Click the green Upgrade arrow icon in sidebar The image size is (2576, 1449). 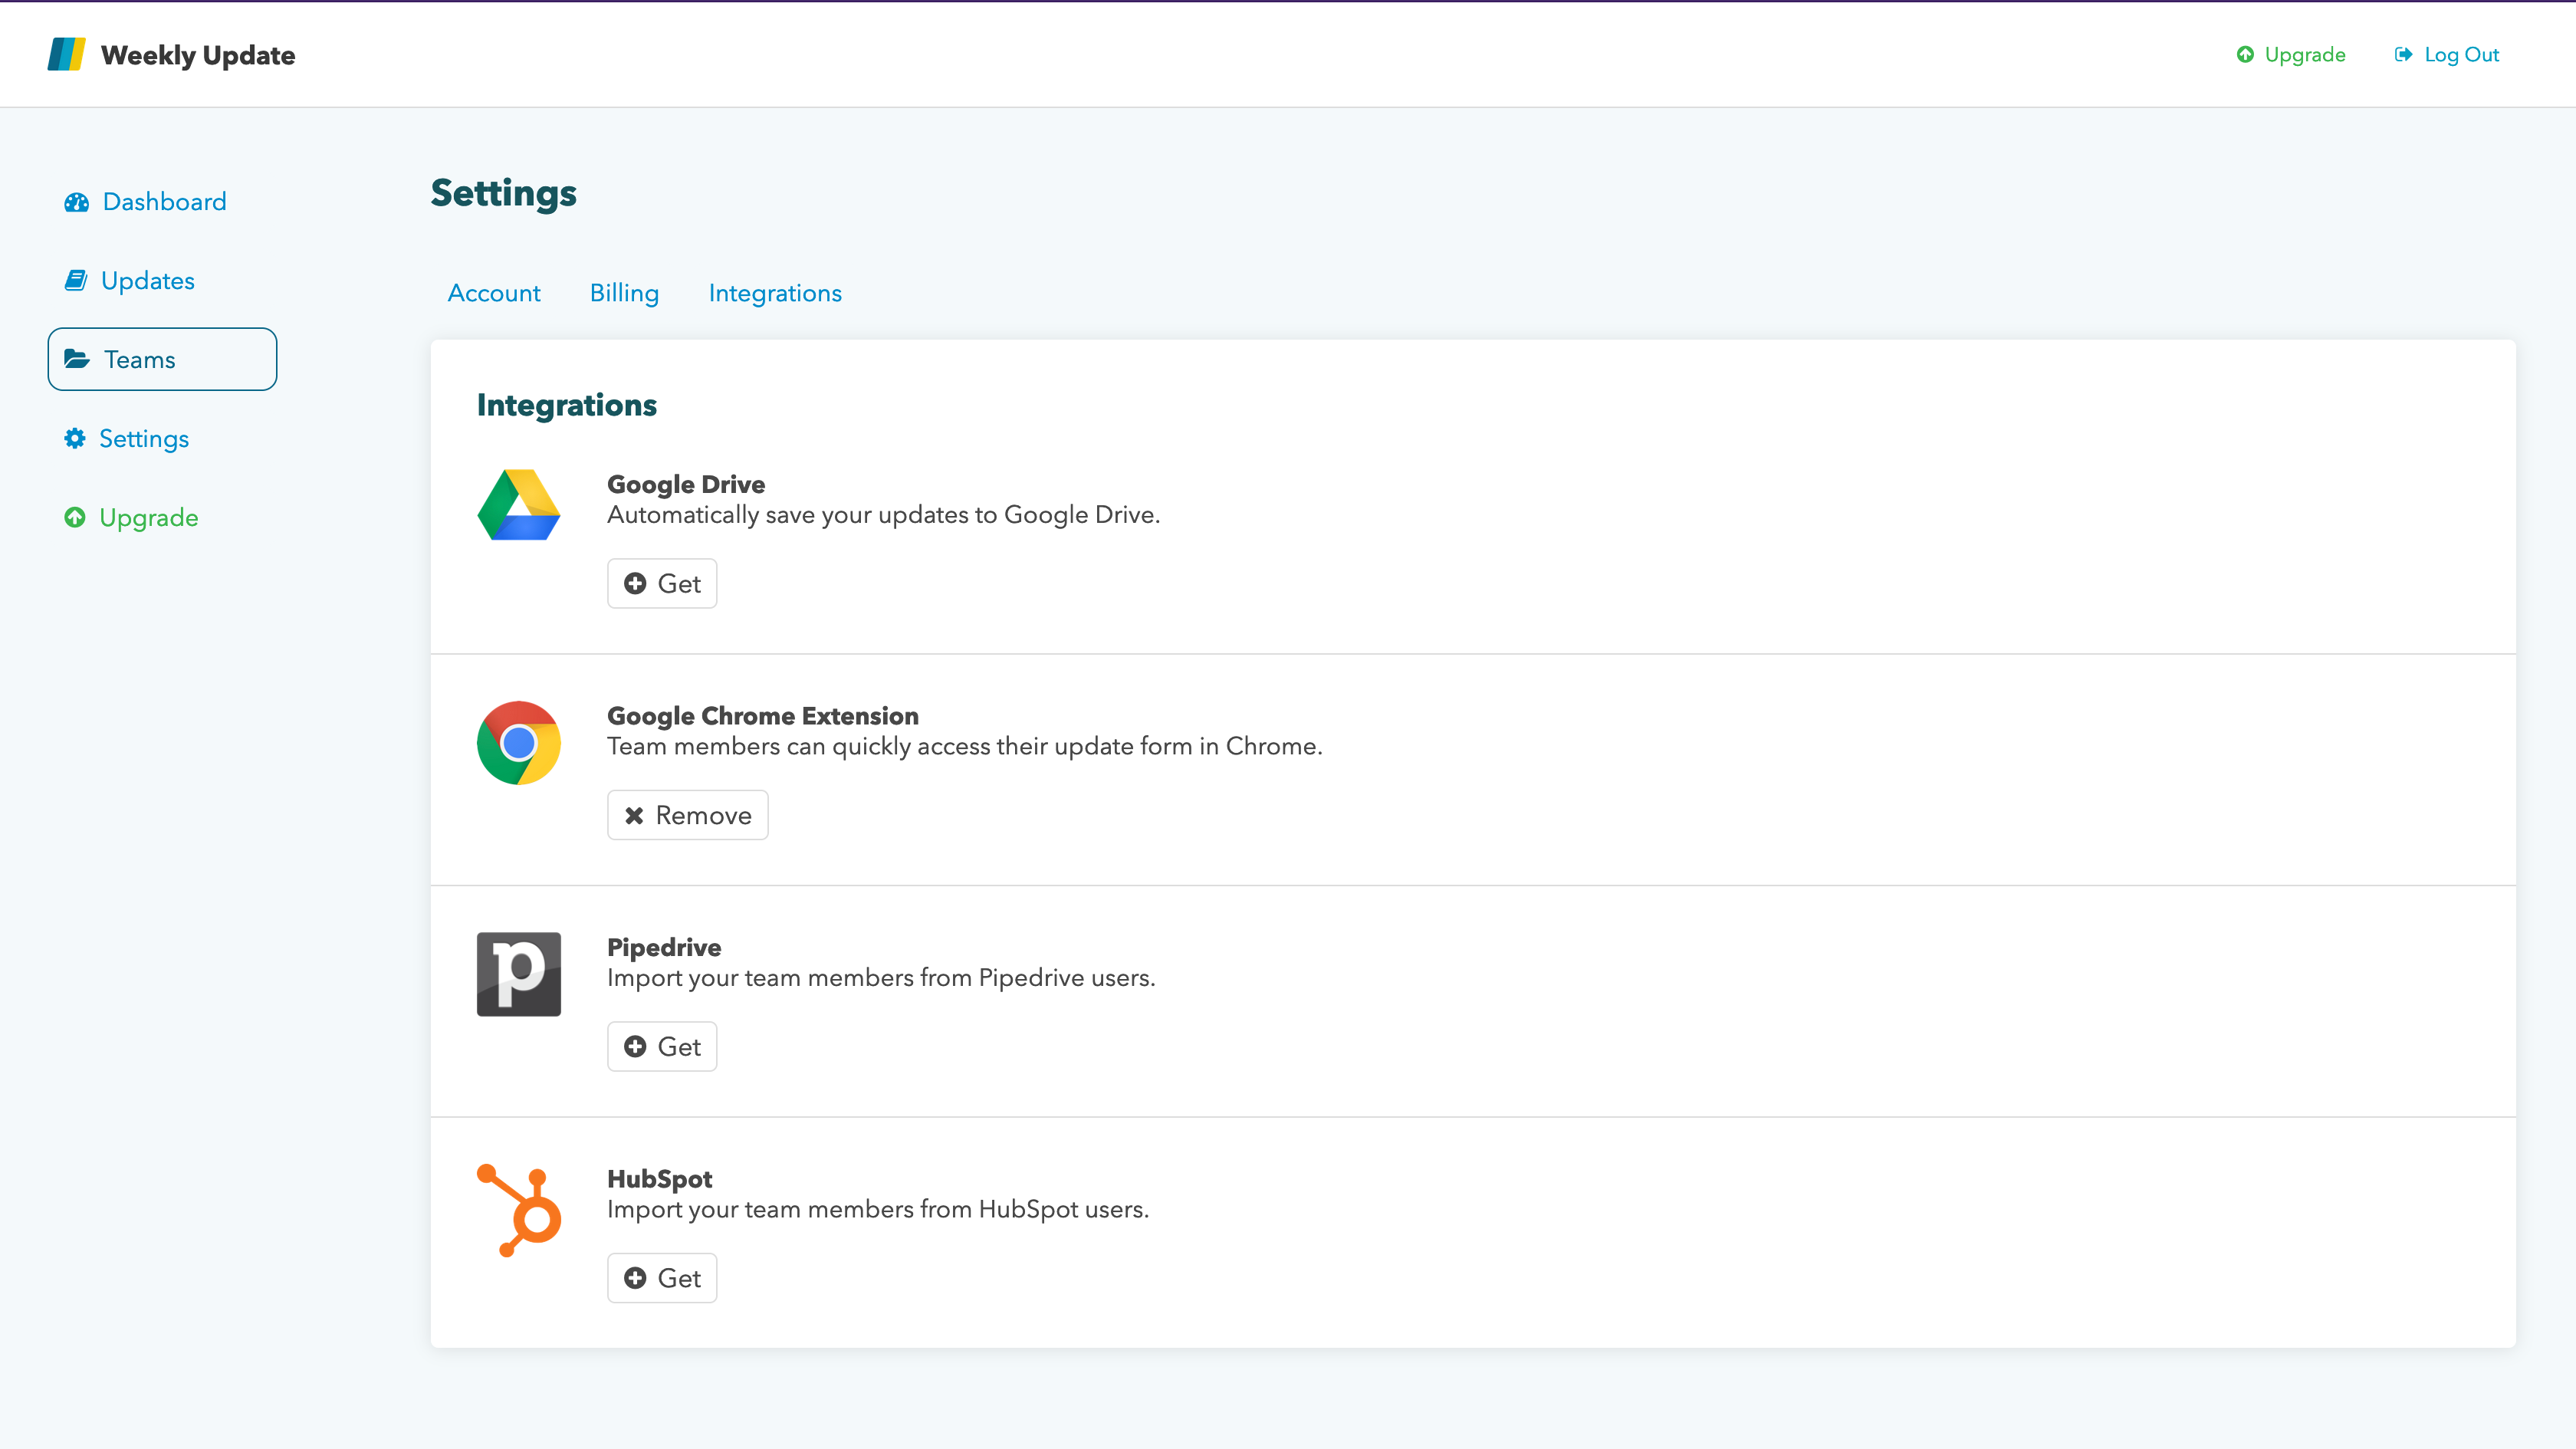pos(75,517)
